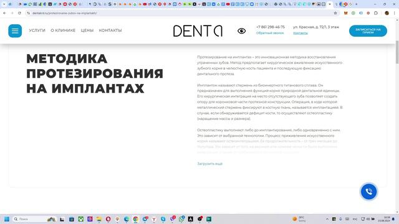Viewport: 399px width, 224px height.
Task: Open the browser profile avatar
Action: [387, 13]
